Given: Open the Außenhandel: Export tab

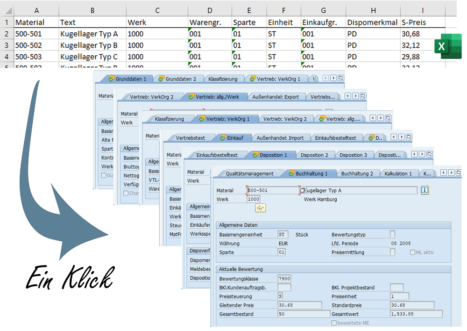Looking at the screenshot, I should click(276, 97).
